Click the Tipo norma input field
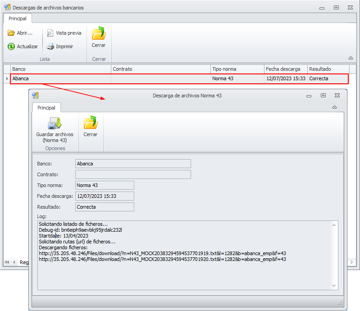 pyautogui.click(x=105, y=185)
